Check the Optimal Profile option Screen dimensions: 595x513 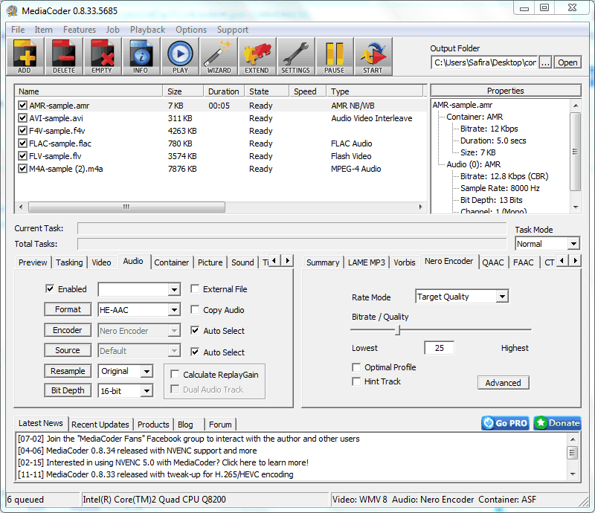356,367
